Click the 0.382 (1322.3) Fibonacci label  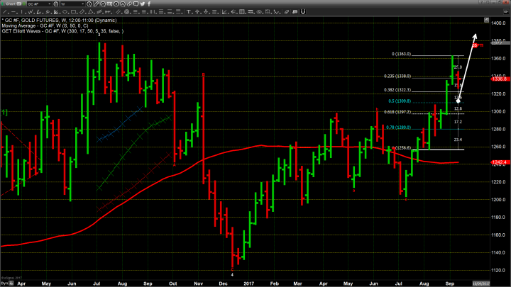click(x=397, y=90)
